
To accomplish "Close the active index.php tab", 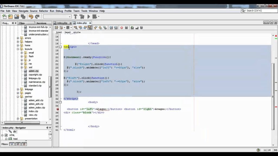I will tap(90, 23).
